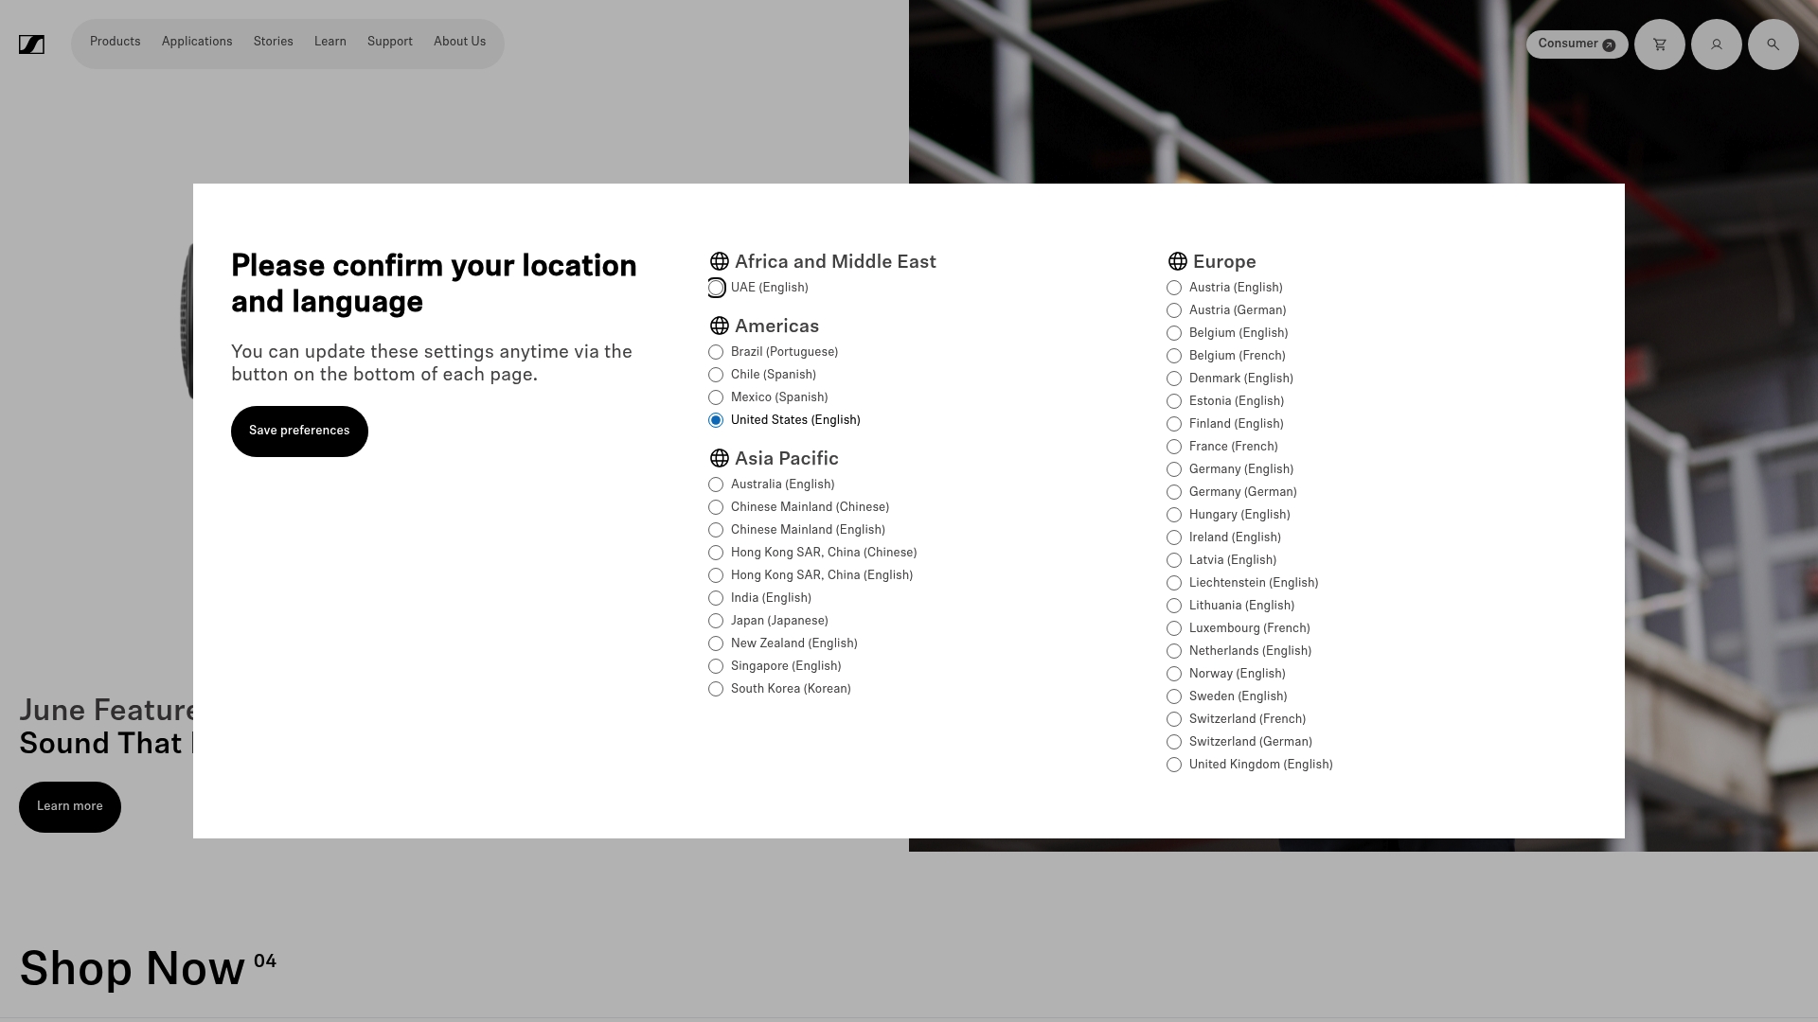Select United Kingdom (English) option

pyautogui.click(x=1174, y=765)
